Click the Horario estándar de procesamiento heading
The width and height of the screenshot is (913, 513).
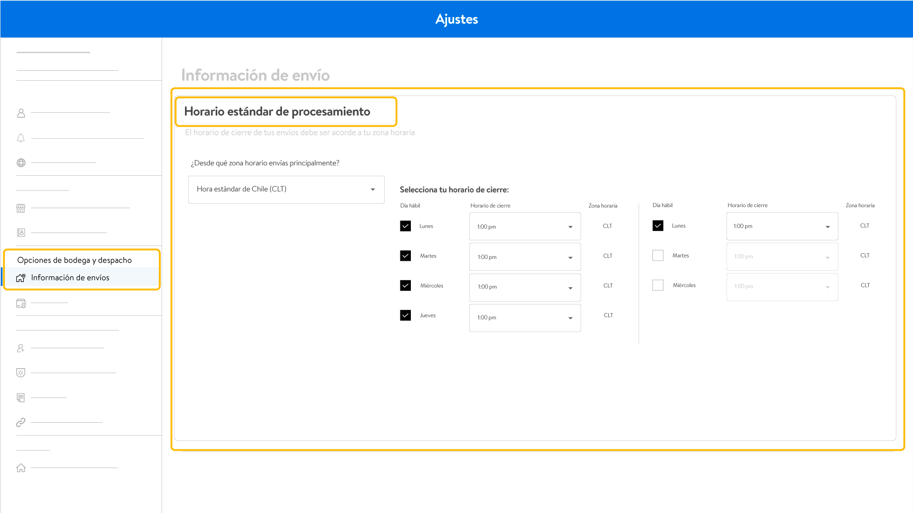click(277, 112)
